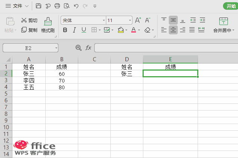The height and width of the screenshot is (158, 238).
Task: Expand the 粘贴 dropdown arrow
Action: coord(15,30)
